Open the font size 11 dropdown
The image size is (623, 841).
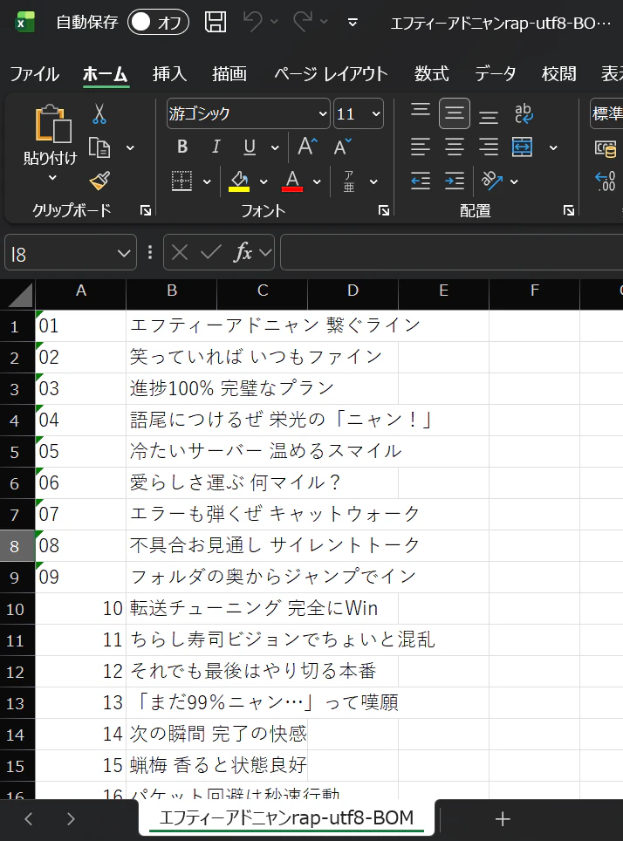pos(375,113)
